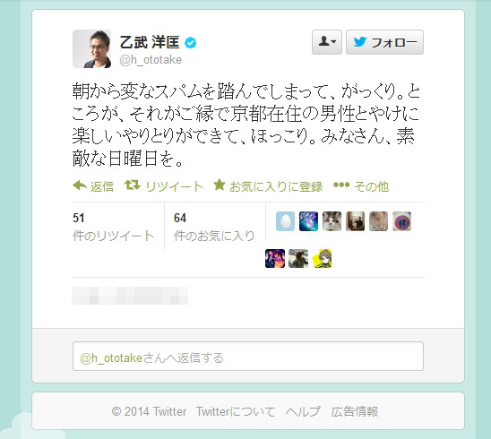Open the Twitterについて footer link
The image size is (491, 439).
point(236,411)
